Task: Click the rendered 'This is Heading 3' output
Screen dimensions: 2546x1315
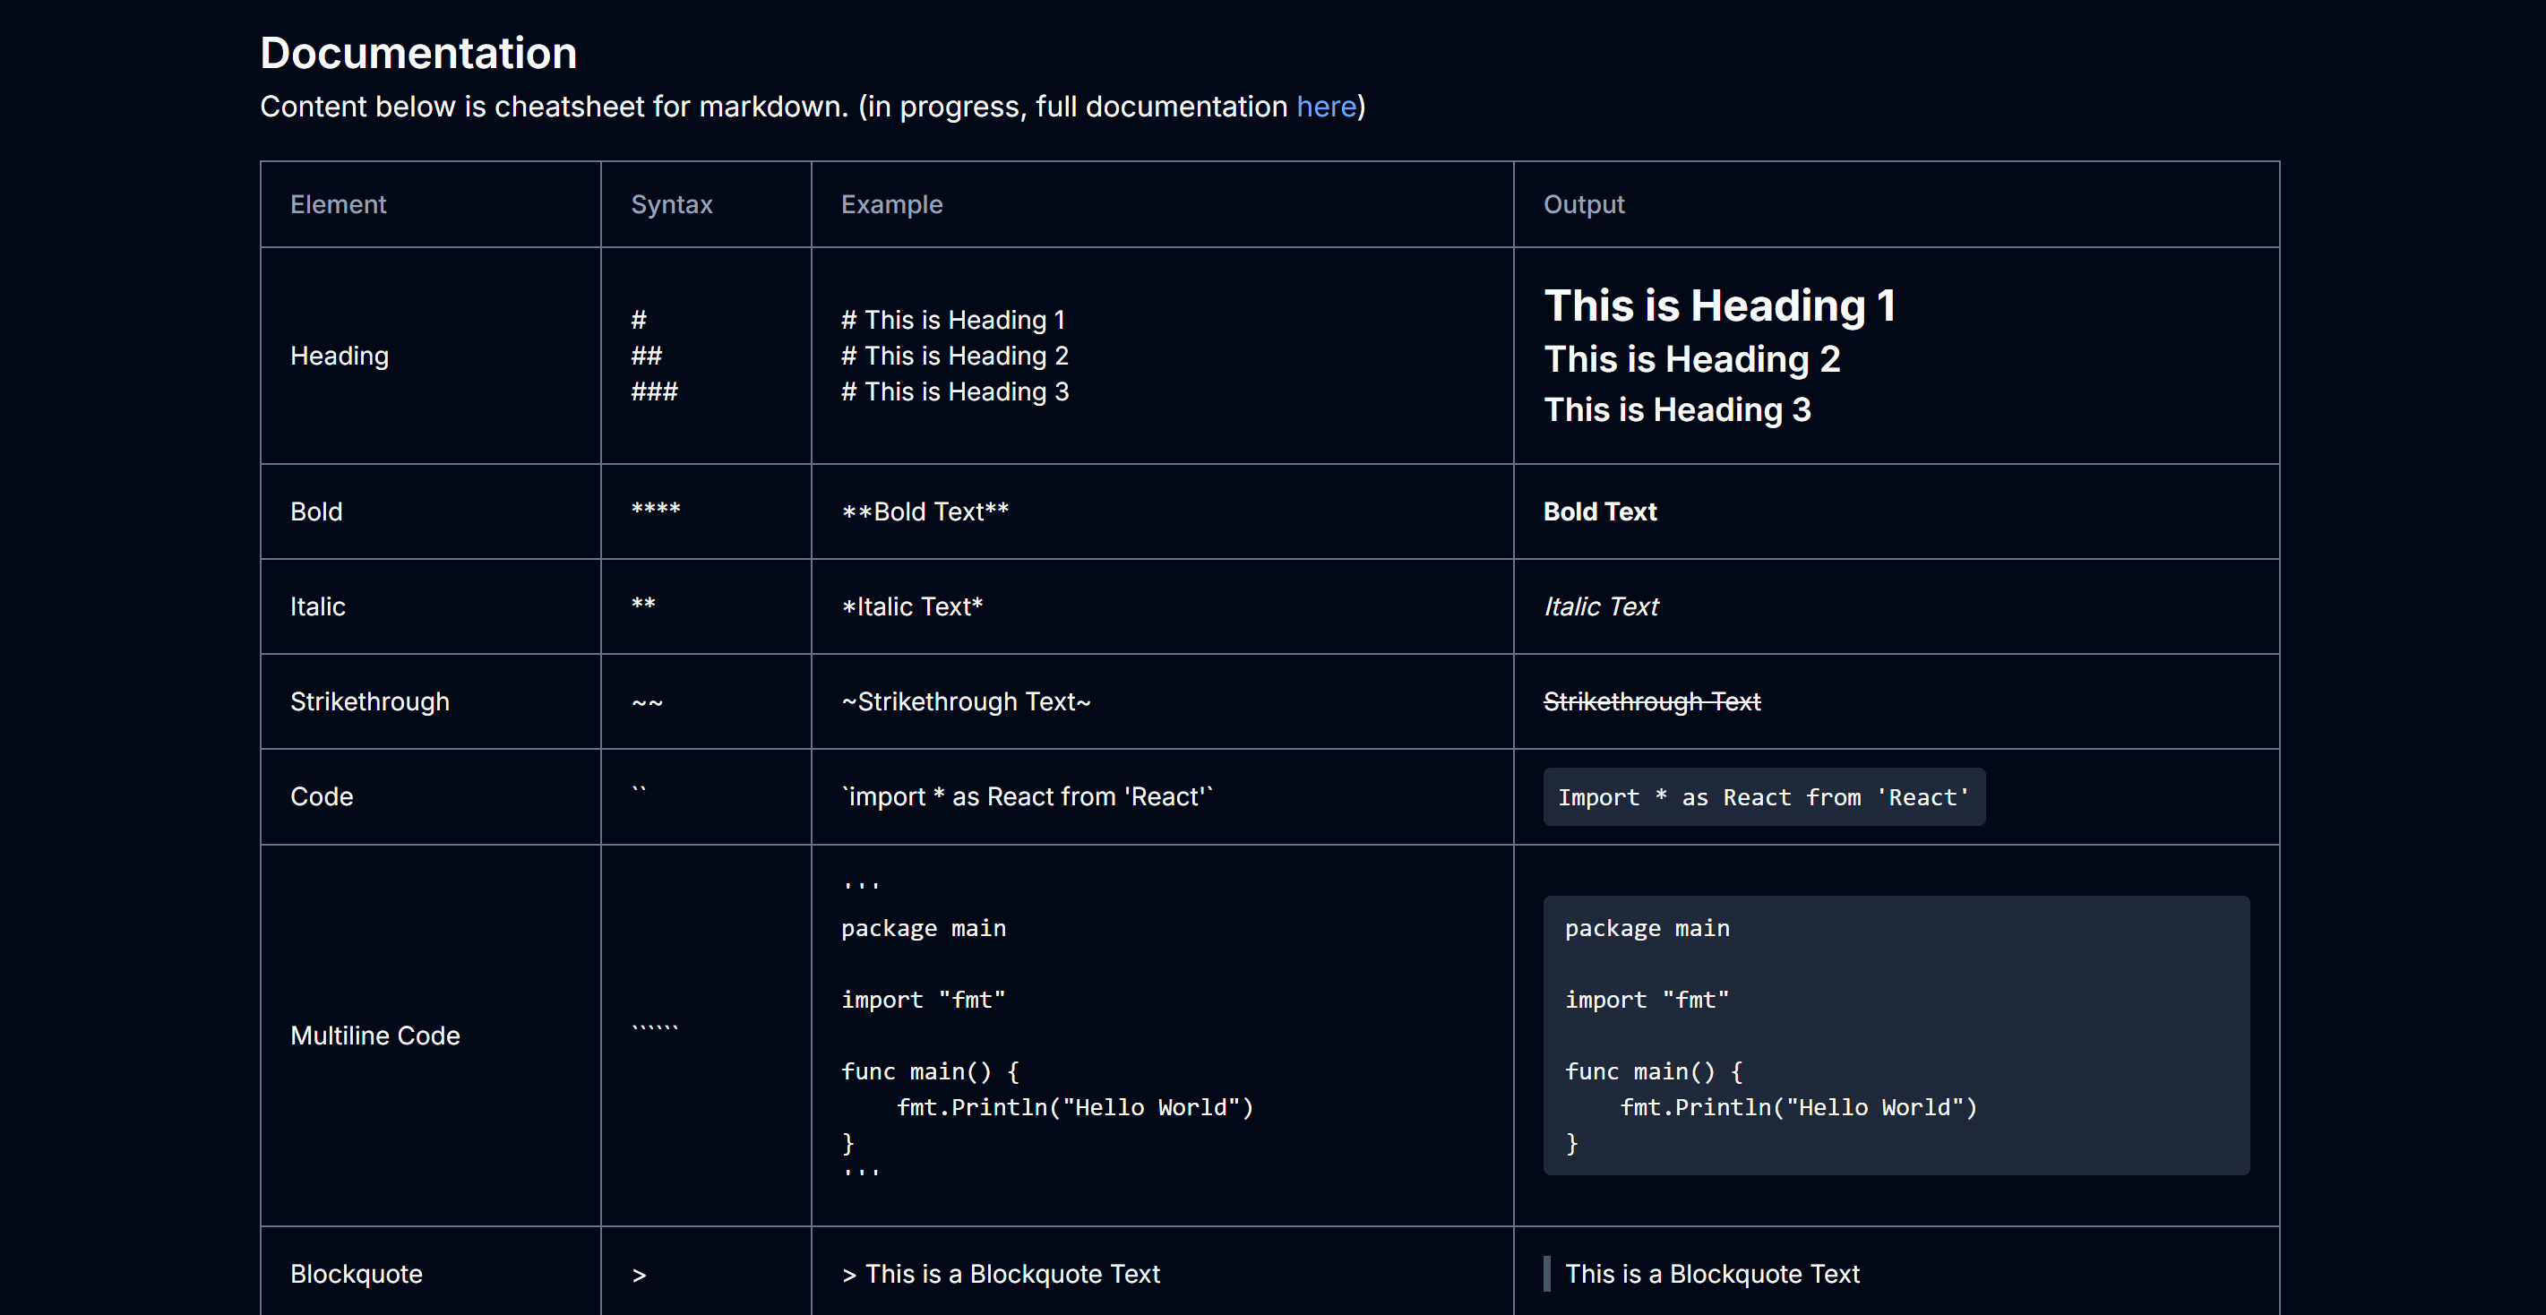Action: pyautogui.click(x=1677, y=409)
